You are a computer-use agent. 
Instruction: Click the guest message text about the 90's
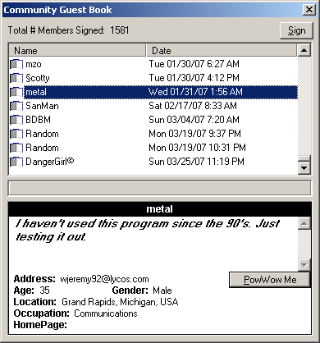tap(147, 231)
